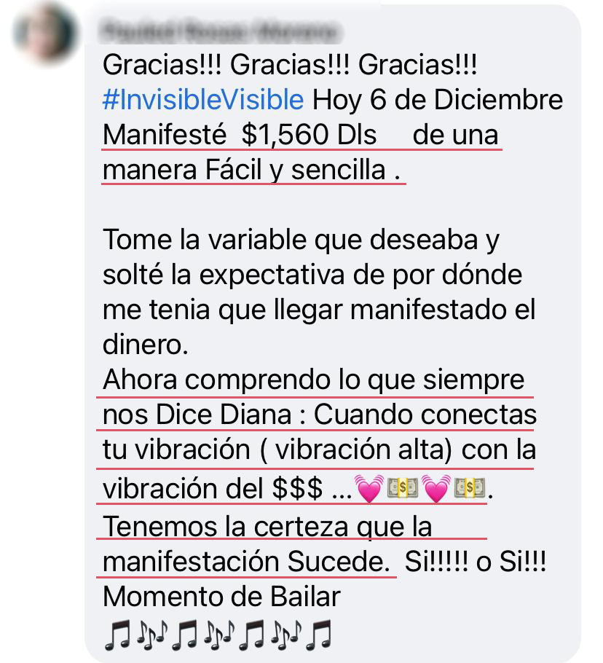Click the '$1,560 Dls' amount text
Screen dimensions: 603x663
[309, 135]
